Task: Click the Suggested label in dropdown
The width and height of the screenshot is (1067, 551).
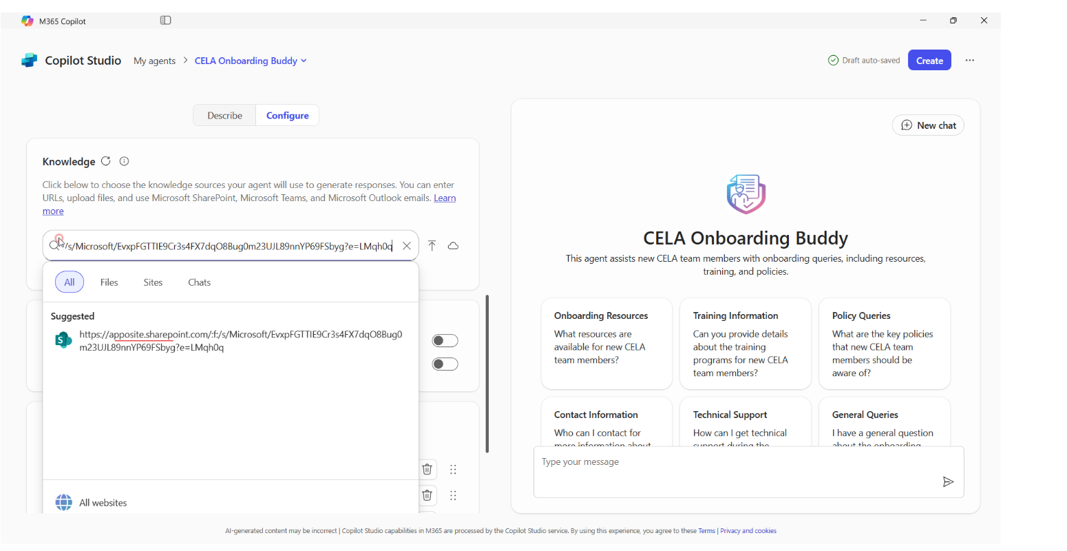Action: click(72, 316)
